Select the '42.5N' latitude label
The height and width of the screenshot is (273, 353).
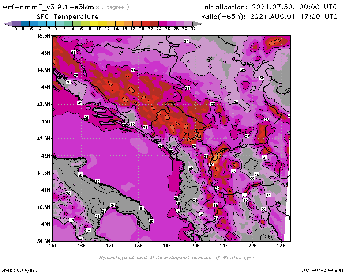pyautogui.click(x=43, y=139)
